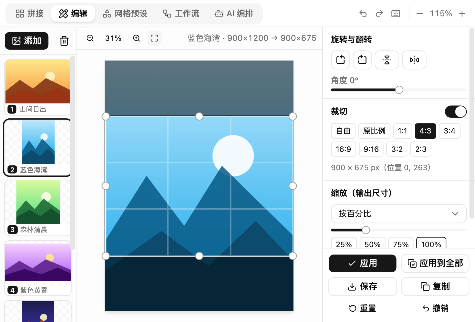Image resolution: width=475 pixels, height=322 pixels.
Task: Select the 原比例 crop ratio
Action: 374,131
